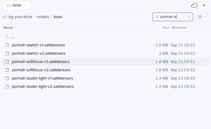Sort files by Size column

(x=166, y=27)
